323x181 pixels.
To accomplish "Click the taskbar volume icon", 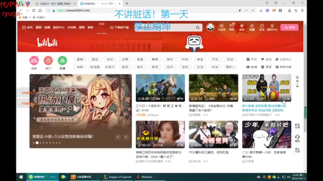I will pyautogui.click(x=289, y=177).
